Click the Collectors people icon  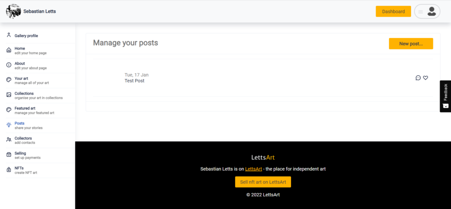9,140
